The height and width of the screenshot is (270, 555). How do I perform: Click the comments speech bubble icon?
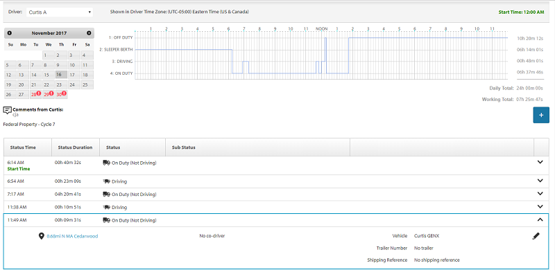tap(7, 110)
